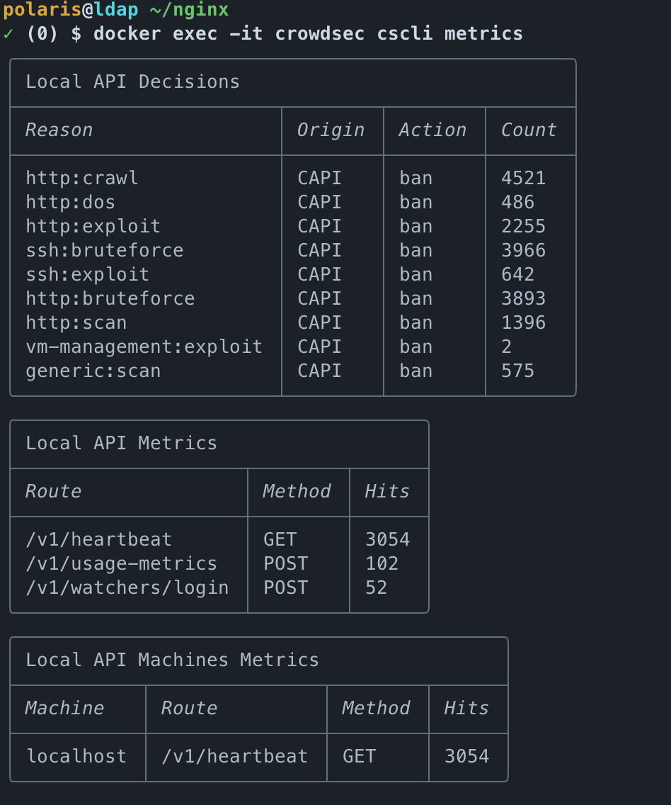Click the polaris@ldap prompt text
The height and width of the screenshot is (805, 671).
(x=71, y=10)
